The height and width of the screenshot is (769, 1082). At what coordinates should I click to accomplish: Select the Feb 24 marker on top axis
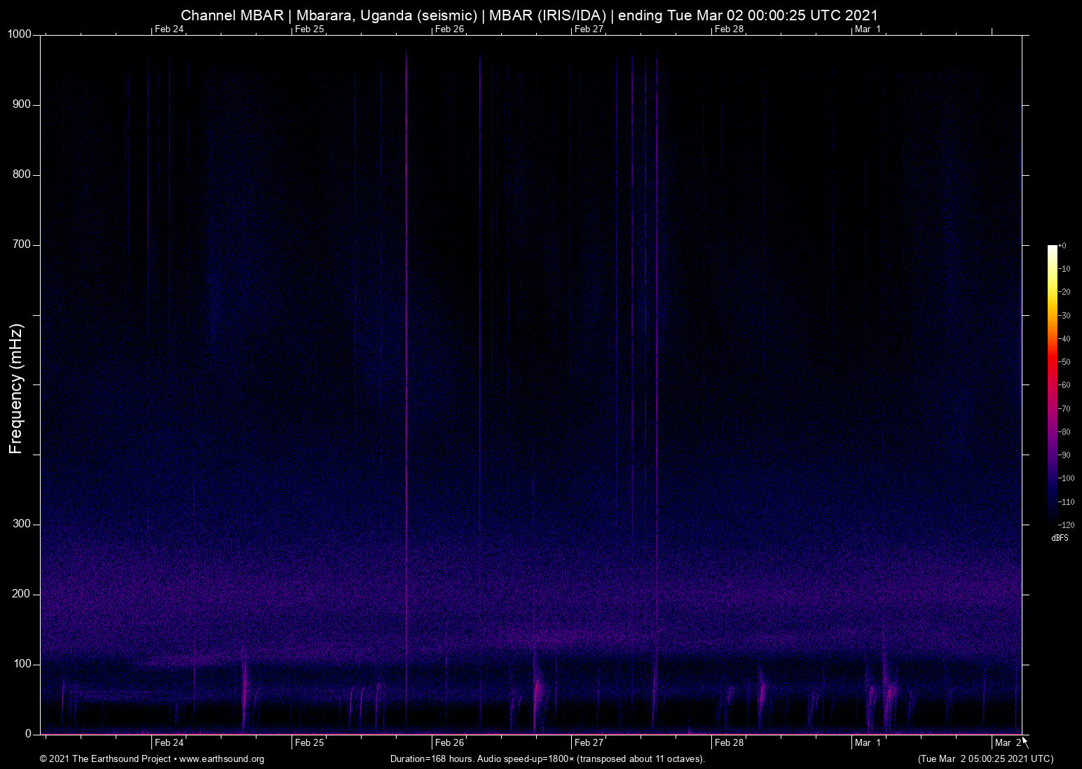pyautogui.click(x=169, y=29)
